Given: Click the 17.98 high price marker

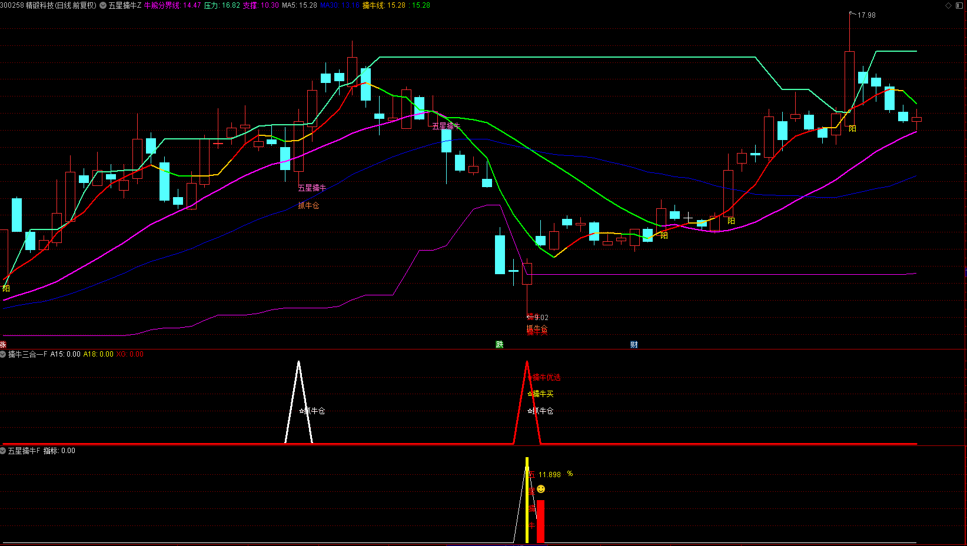Looking at the screenshot, I should [x=866, y=15].
